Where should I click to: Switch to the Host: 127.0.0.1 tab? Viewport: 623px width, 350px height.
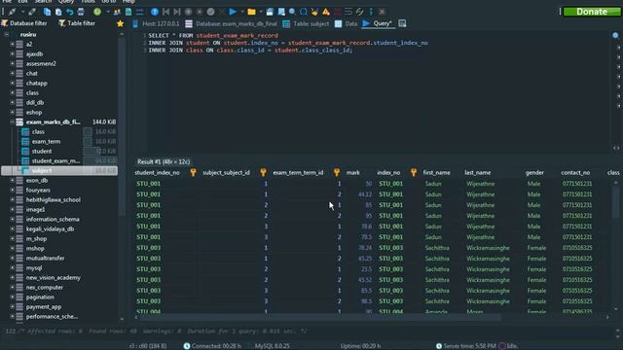(156, 23)
